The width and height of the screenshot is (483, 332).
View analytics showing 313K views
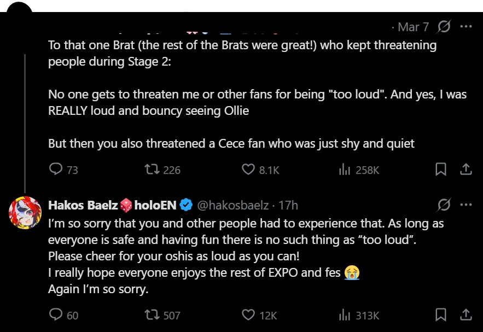pyautogui.click(x=344, y=314)
